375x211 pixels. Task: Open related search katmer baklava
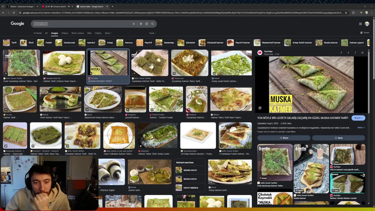click(x=190, y=188)
